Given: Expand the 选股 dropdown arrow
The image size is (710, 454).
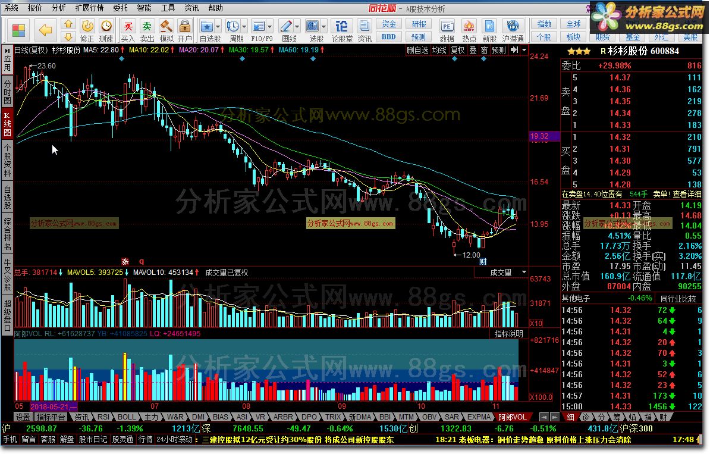Looking at the screenshot, I should (x=323, y=26).
